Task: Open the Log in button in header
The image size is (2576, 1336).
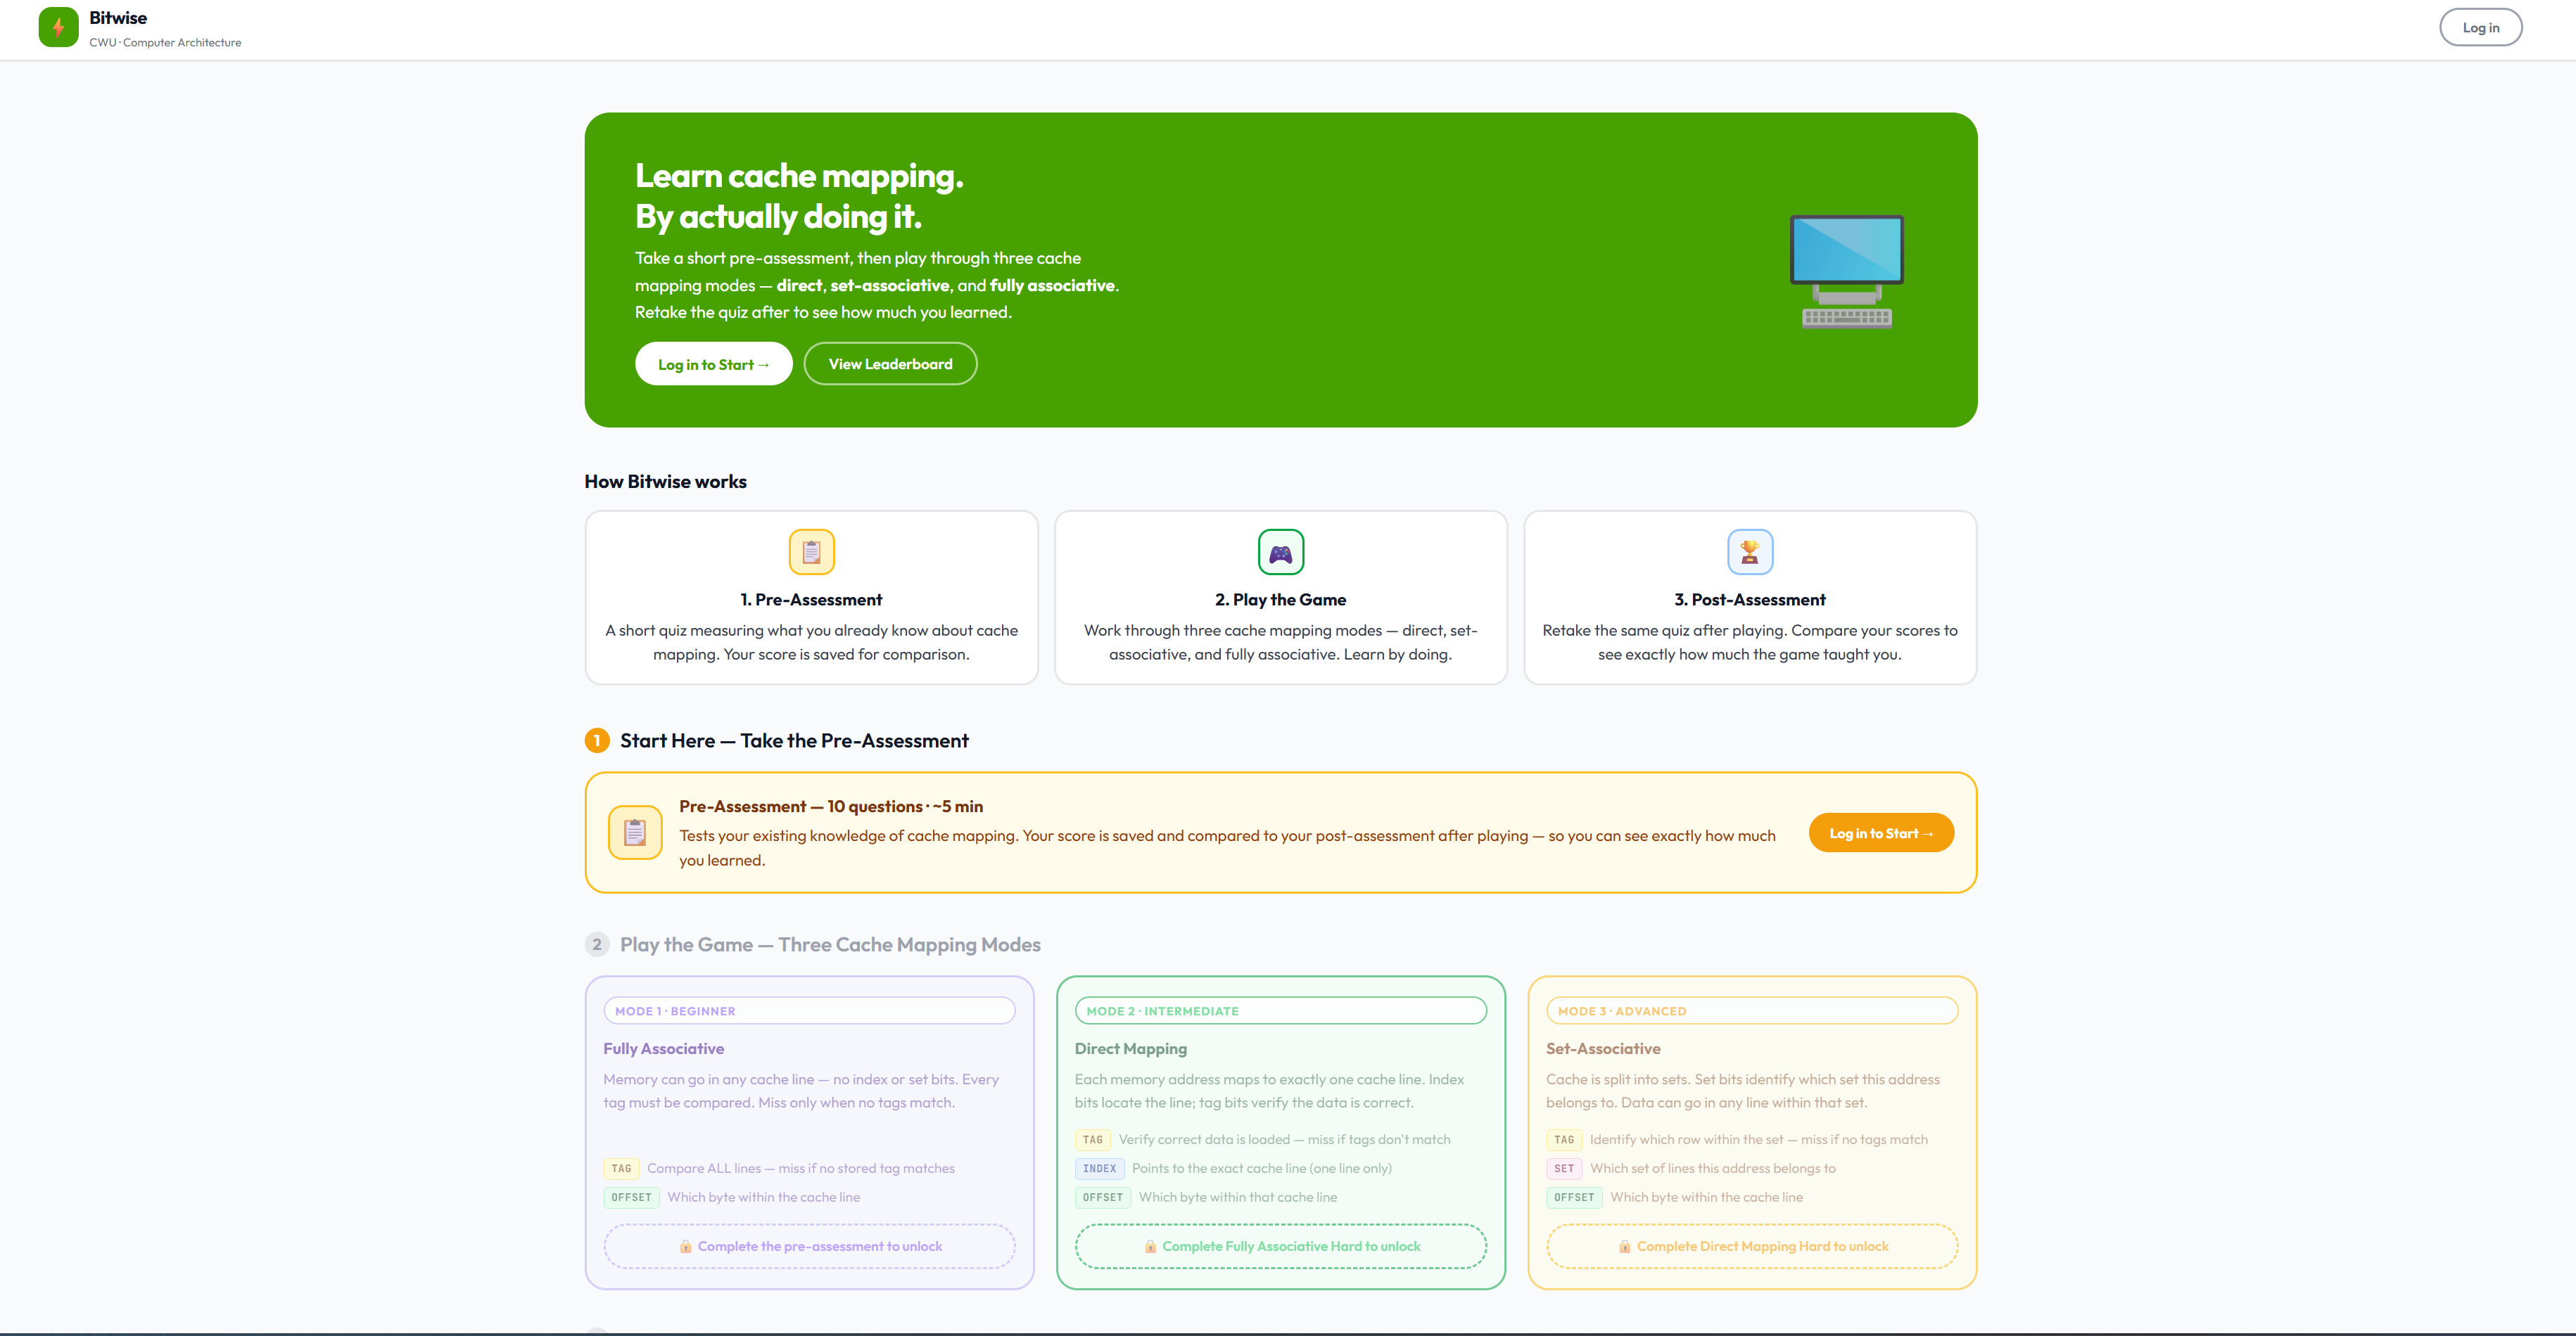Action: [2480, 28]
